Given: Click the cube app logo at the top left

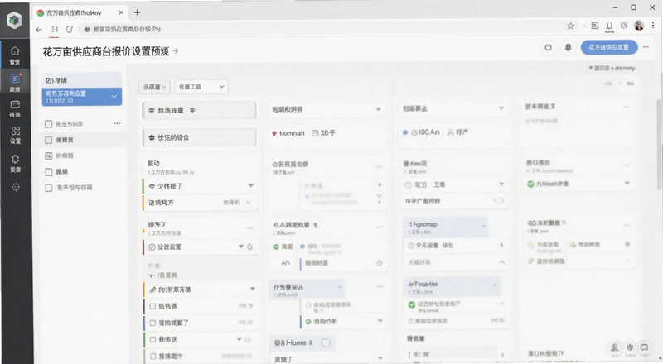Looking at the screenshot, I should [x=14, y=20].
